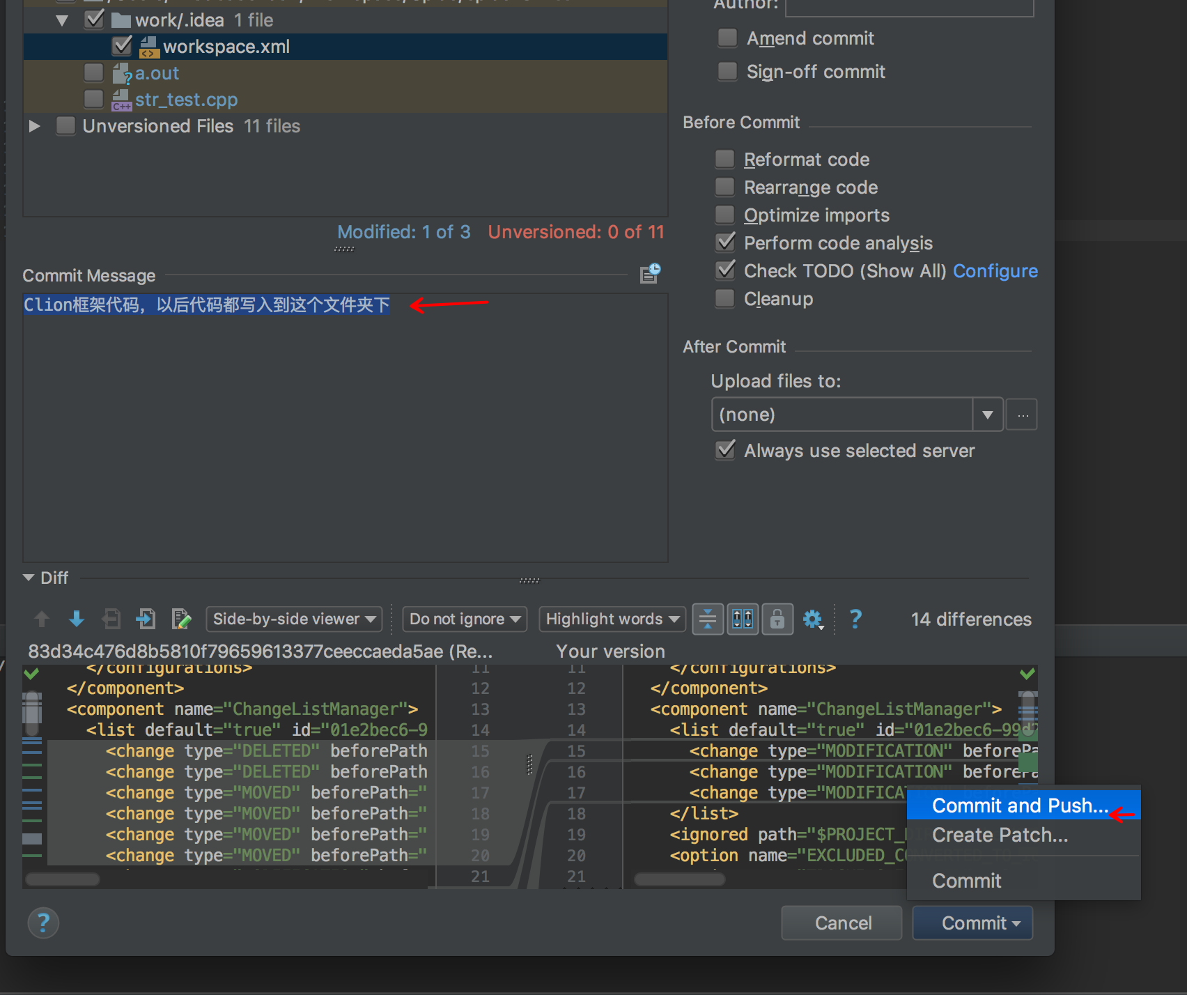Disable Perform code analysis
This screenshot has height=995, width=1187.
(x=725, y=242)
